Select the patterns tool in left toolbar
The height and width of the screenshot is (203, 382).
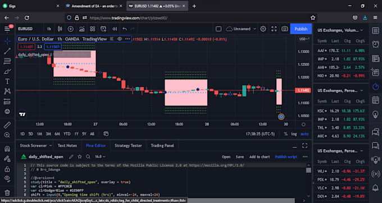click(7, 91)
